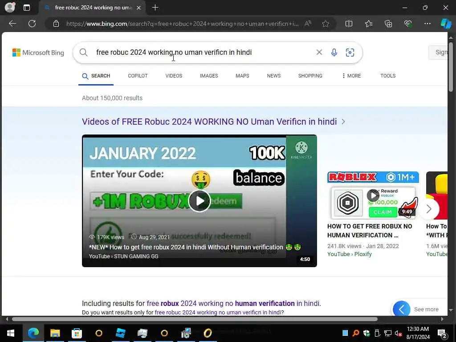Open the NEW How to get free robux title
This screenshot has width=456, height=342.
(x=195, y=247)
